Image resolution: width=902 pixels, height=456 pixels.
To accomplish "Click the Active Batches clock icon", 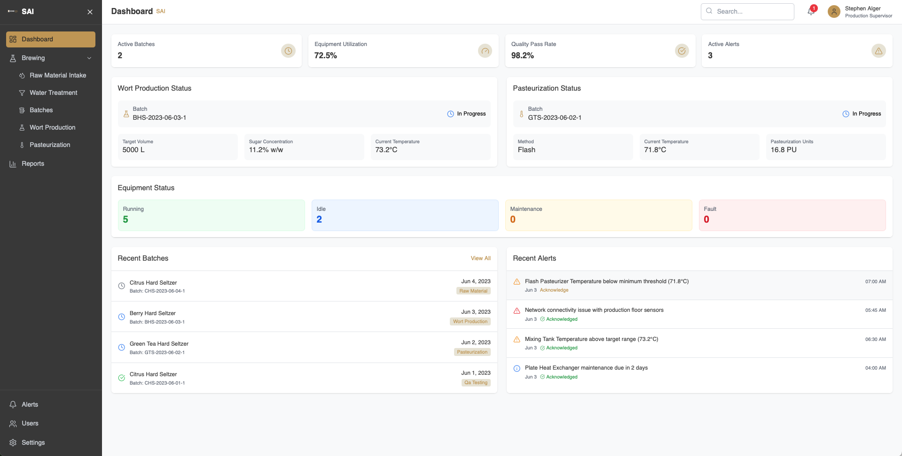I will [288, 51].
